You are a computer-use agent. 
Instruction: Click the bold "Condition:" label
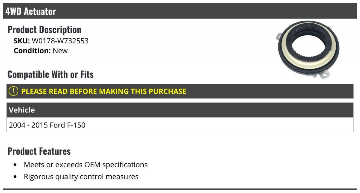(32, 51)
